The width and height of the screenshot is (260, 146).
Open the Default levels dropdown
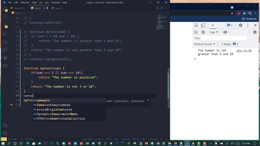204,44
